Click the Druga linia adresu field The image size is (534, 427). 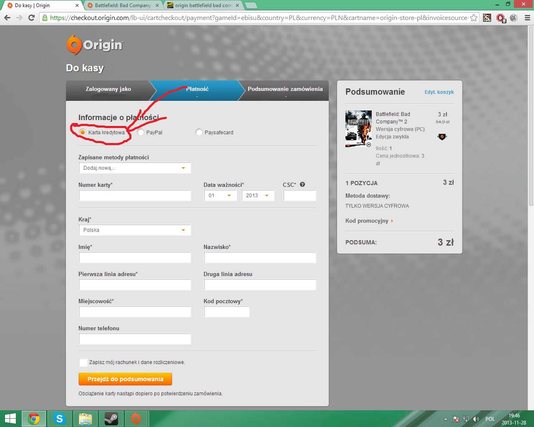point(260,285)
